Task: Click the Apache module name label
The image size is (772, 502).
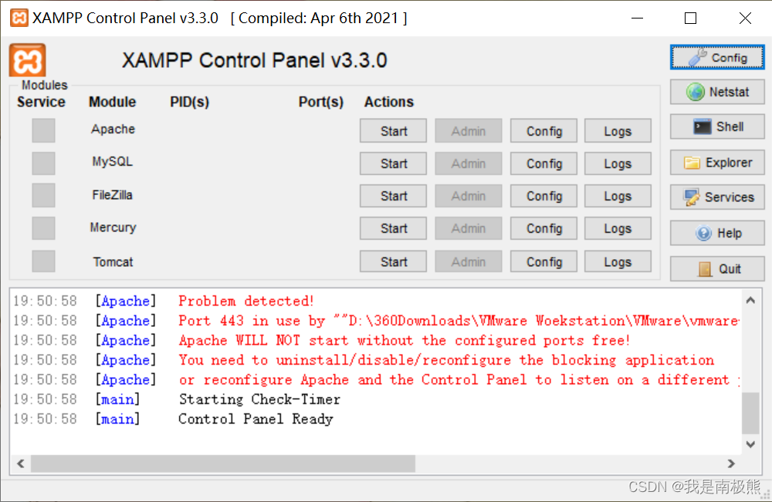Action: [x=113, y=130]
